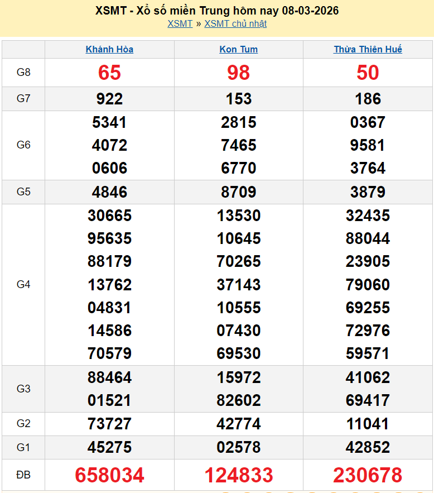Select Thừa Thiên Huế special prize 230678

(368, 475)
